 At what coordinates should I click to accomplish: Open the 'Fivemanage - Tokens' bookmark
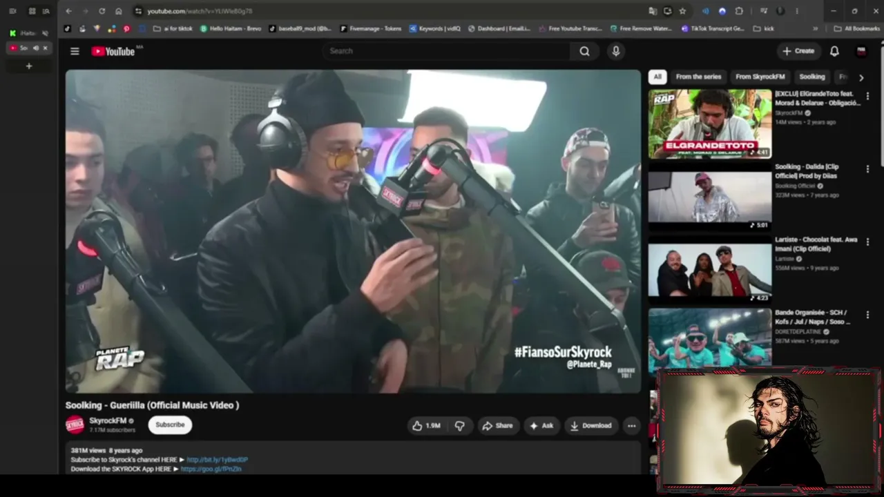tap(370, 29)
